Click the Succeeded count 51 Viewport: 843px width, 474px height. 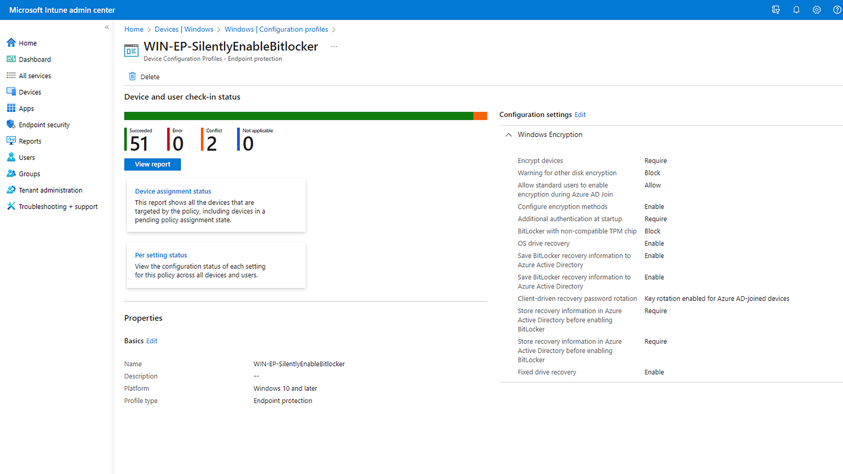[x=139, y=144]
